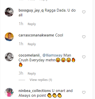The width and height of the screenshot is (95, 99).
Task: Like bossguy_jay_q's comment with the heart
Action: pos(84,12)
